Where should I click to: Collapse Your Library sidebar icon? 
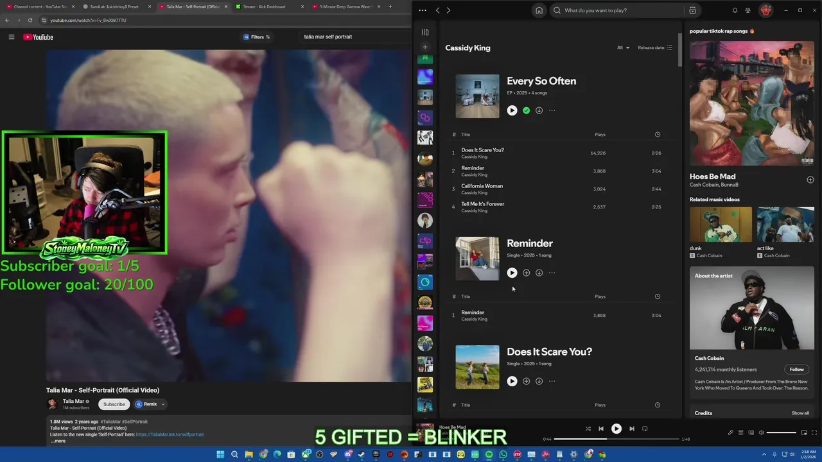(x=425, y=32)
